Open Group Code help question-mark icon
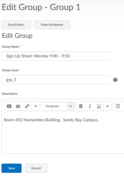Viewport: 124px width, 179px height. pos(115,80)
